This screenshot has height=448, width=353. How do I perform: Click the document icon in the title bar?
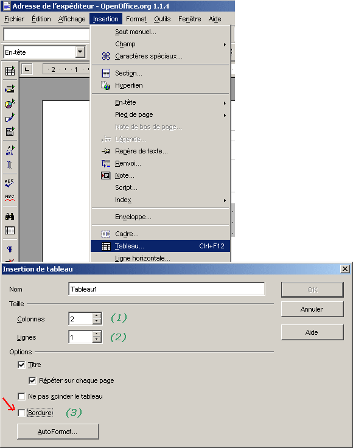click(x=7, y=6)
